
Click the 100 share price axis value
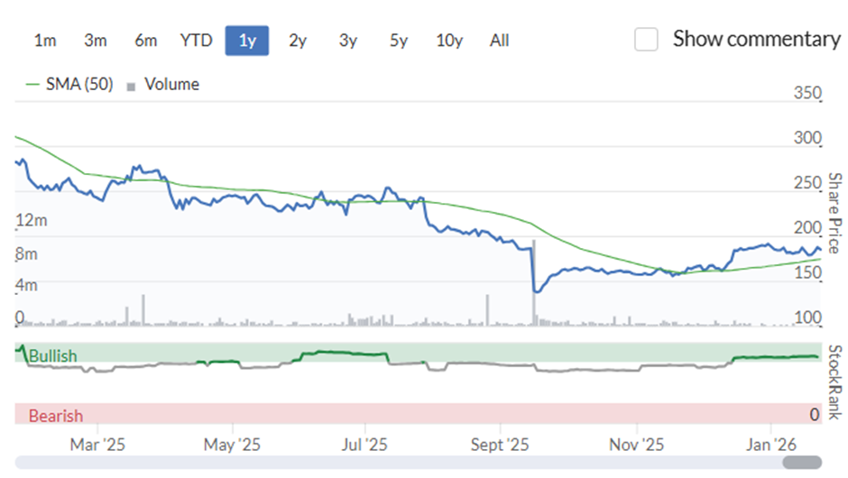tap(807, 317)
